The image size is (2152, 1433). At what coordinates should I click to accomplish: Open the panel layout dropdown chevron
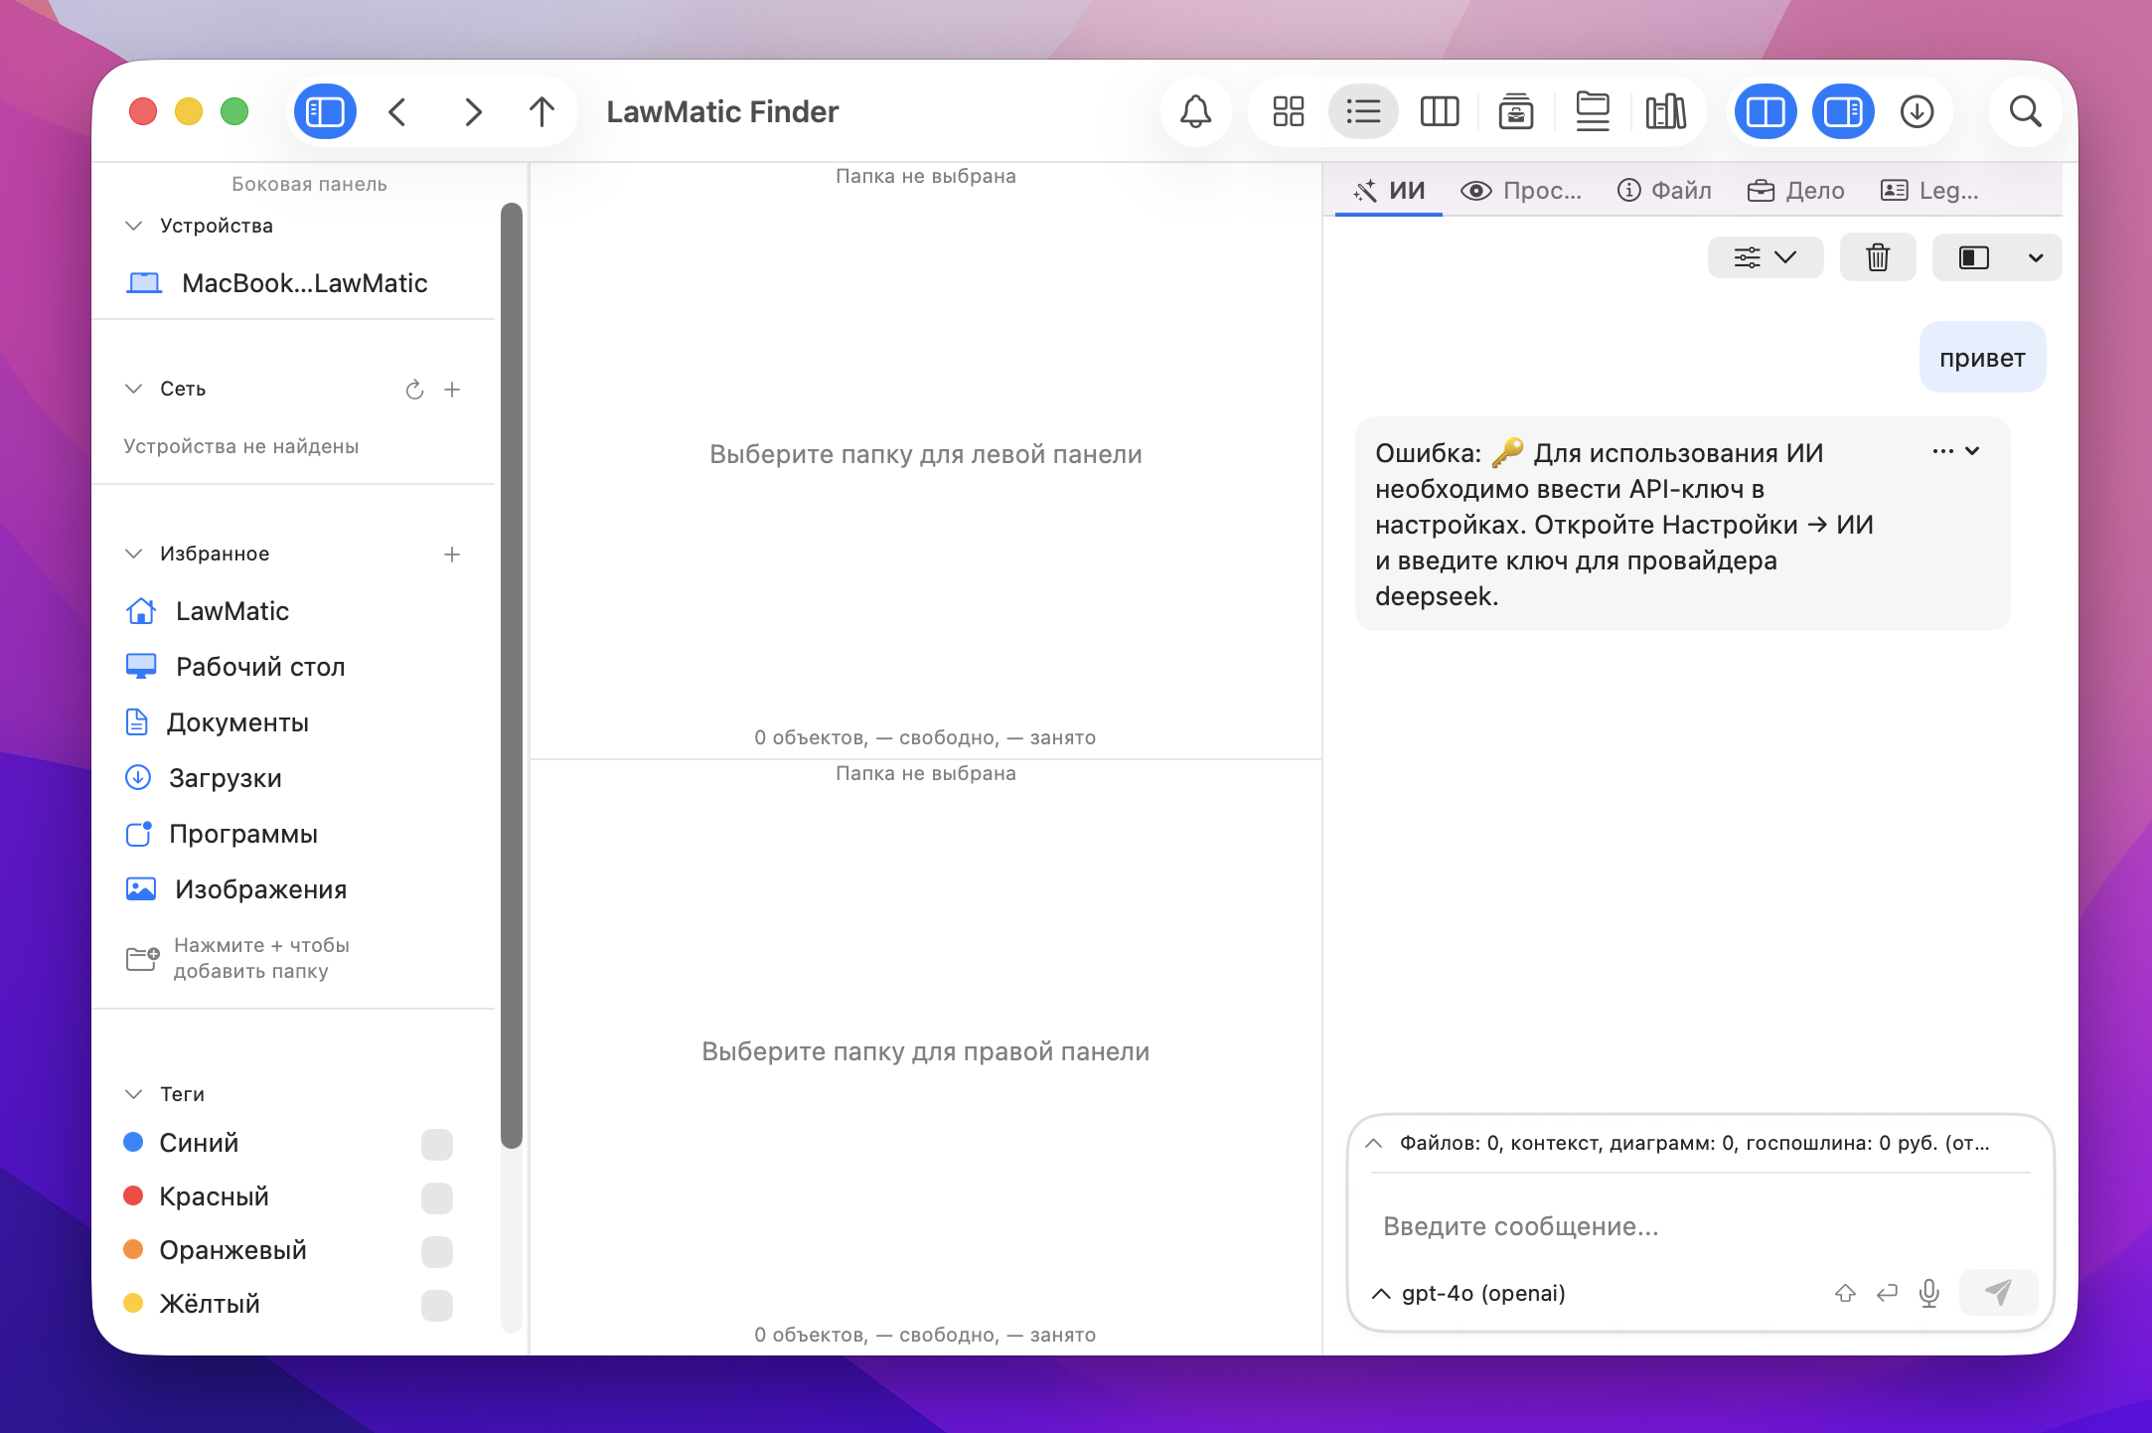point(2036,256)
